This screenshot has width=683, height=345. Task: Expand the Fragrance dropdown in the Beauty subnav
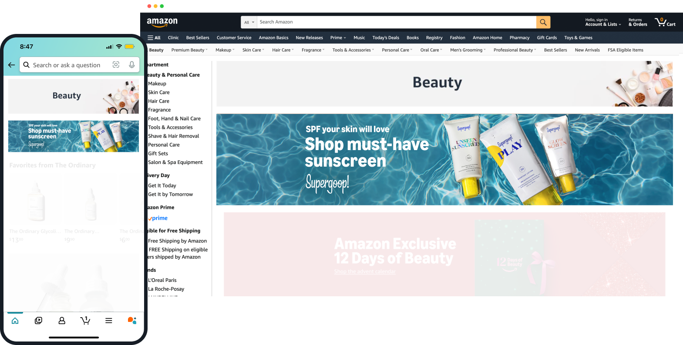(x=313, y=50)
